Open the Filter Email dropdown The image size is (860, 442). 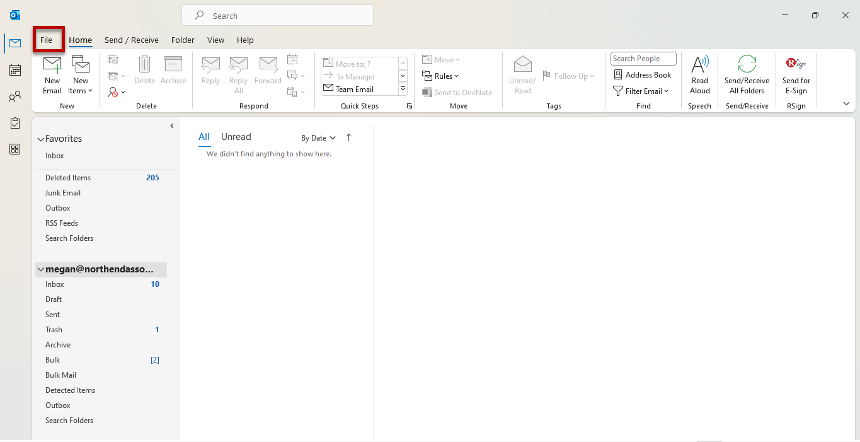pyautogui.click(x=642, y=91)
